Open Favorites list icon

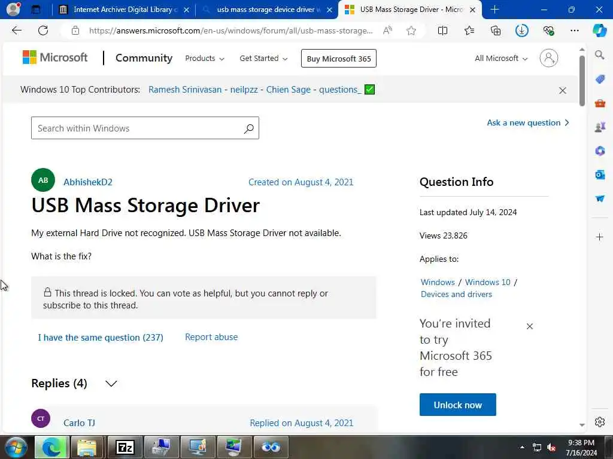tap(469, 30)
